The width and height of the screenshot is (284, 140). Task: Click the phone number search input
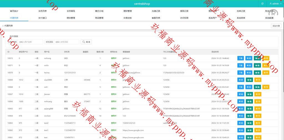click(x=67, y=42)
